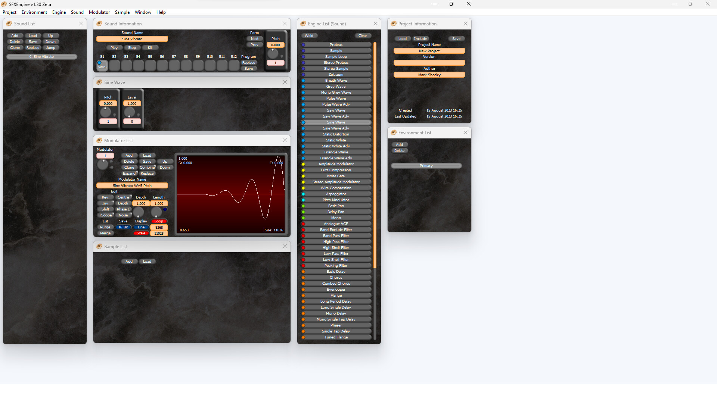Click the SFXEngine icon in the title bar
Screen dimensions: 717x403
[x=4, y=4]
